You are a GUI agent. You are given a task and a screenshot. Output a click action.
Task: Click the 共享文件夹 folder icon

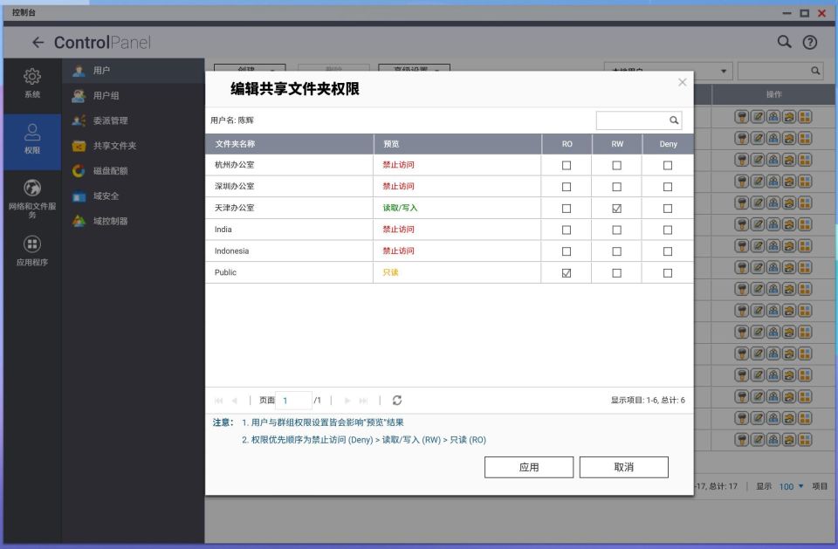tap(79, 146)
